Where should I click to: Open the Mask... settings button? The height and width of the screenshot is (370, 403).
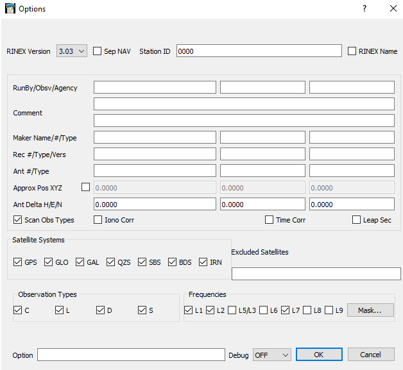pyautogui.click(x=370, y=310)
